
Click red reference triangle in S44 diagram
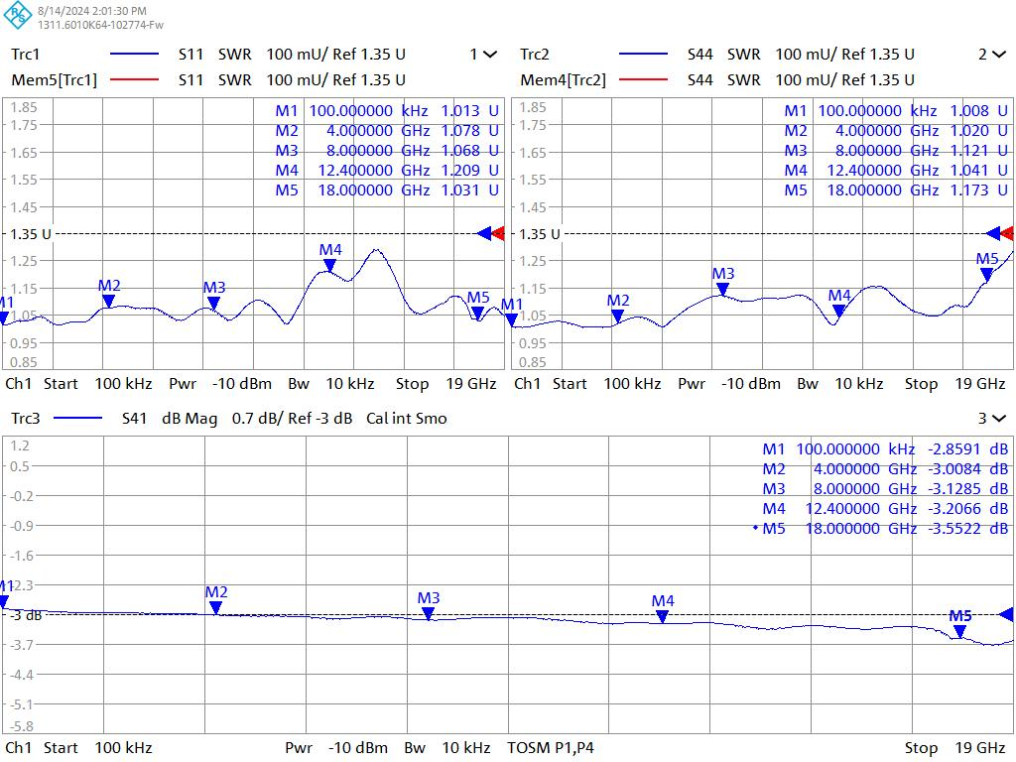[1007, 234]
